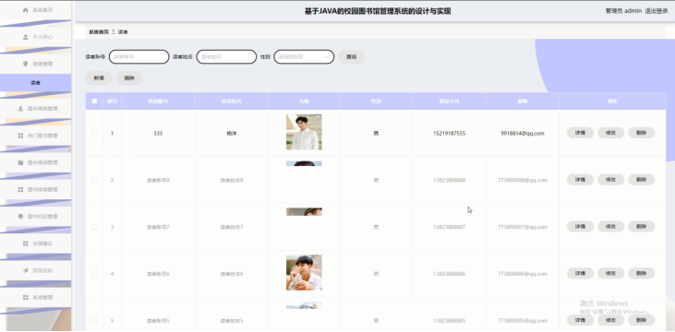
Task: Click the 查询 search button
Action: (351, 57)
